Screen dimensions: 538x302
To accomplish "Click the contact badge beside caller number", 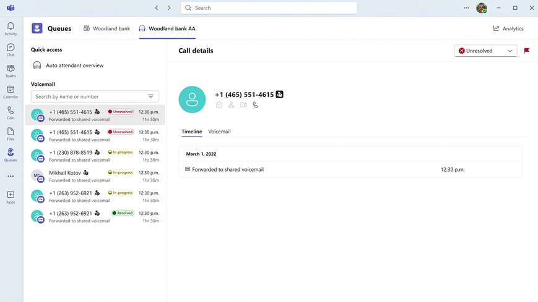I will coord(280,94).
